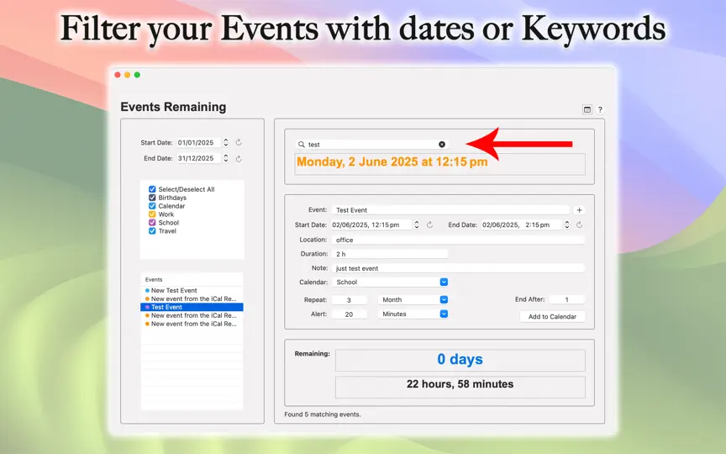Toggle the Travel calendar checkbox

(152, 230)
